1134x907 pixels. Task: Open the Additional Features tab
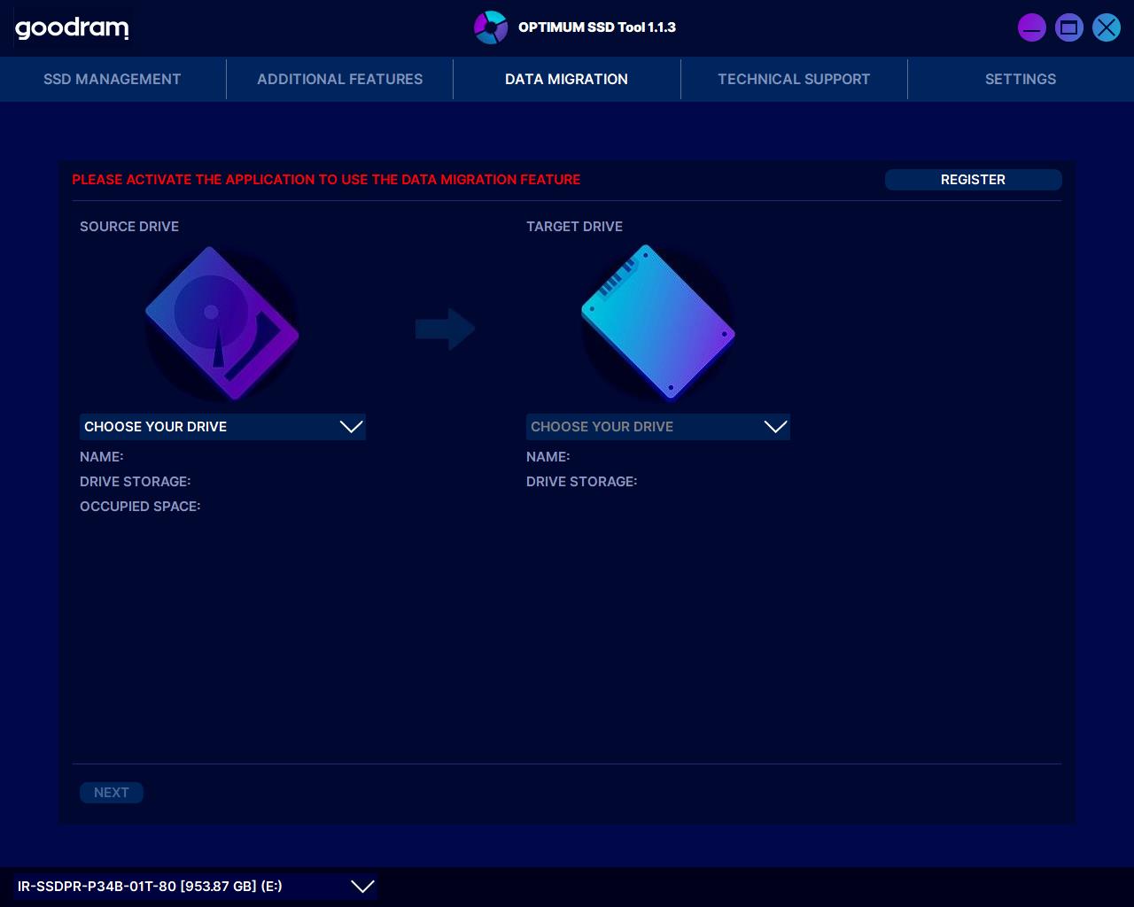339,79
